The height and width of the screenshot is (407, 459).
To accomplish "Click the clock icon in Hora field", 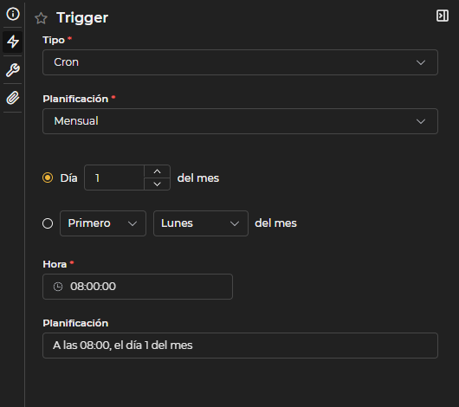I will (x=58, y=287).
